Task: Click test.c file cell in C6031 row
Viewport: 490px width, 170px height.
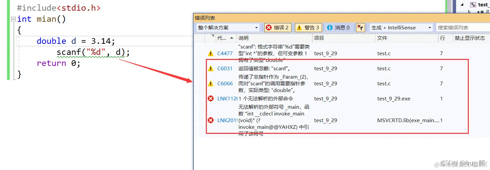Action: (384, 69)
